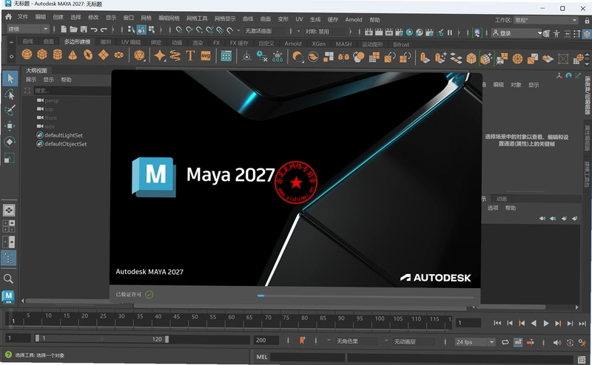The width and height of the screenshot is (592, 365).
Task: Select defaultLightSet in the outliner
Action: tap(64, 135)
